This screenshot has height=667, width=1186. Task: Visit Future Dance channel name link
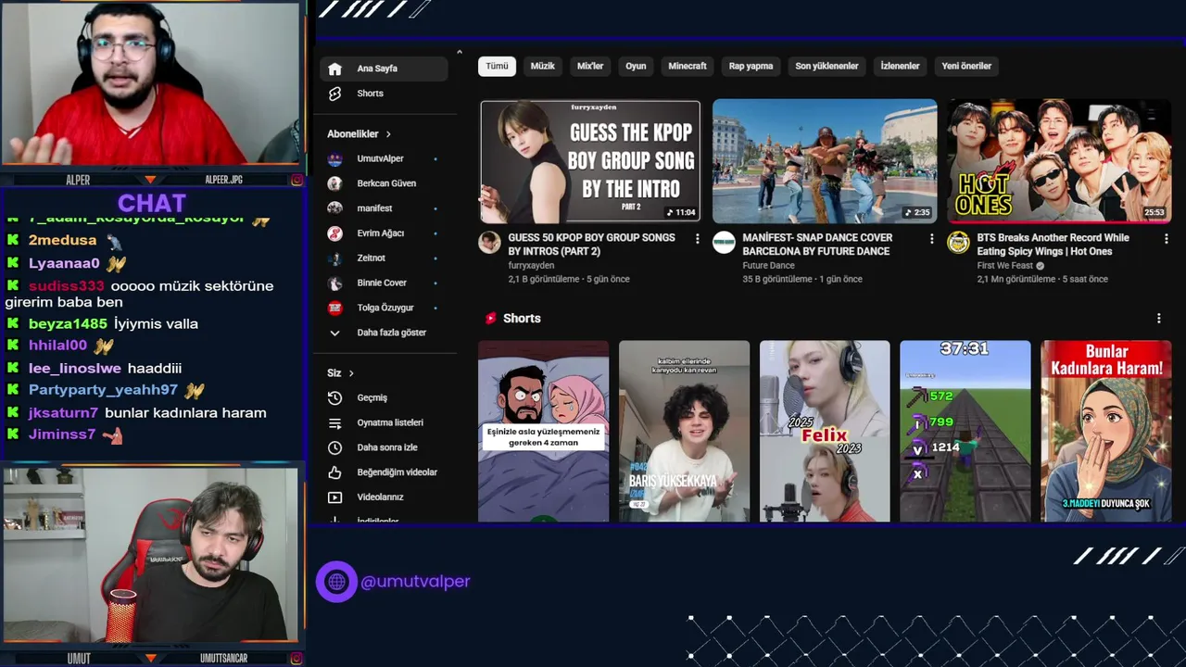768,266
